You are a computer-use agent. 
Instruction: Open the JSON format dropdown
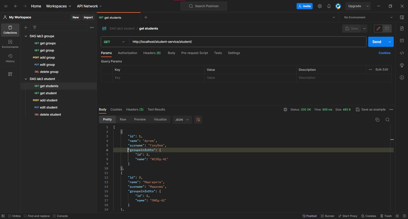pos(182,120)
